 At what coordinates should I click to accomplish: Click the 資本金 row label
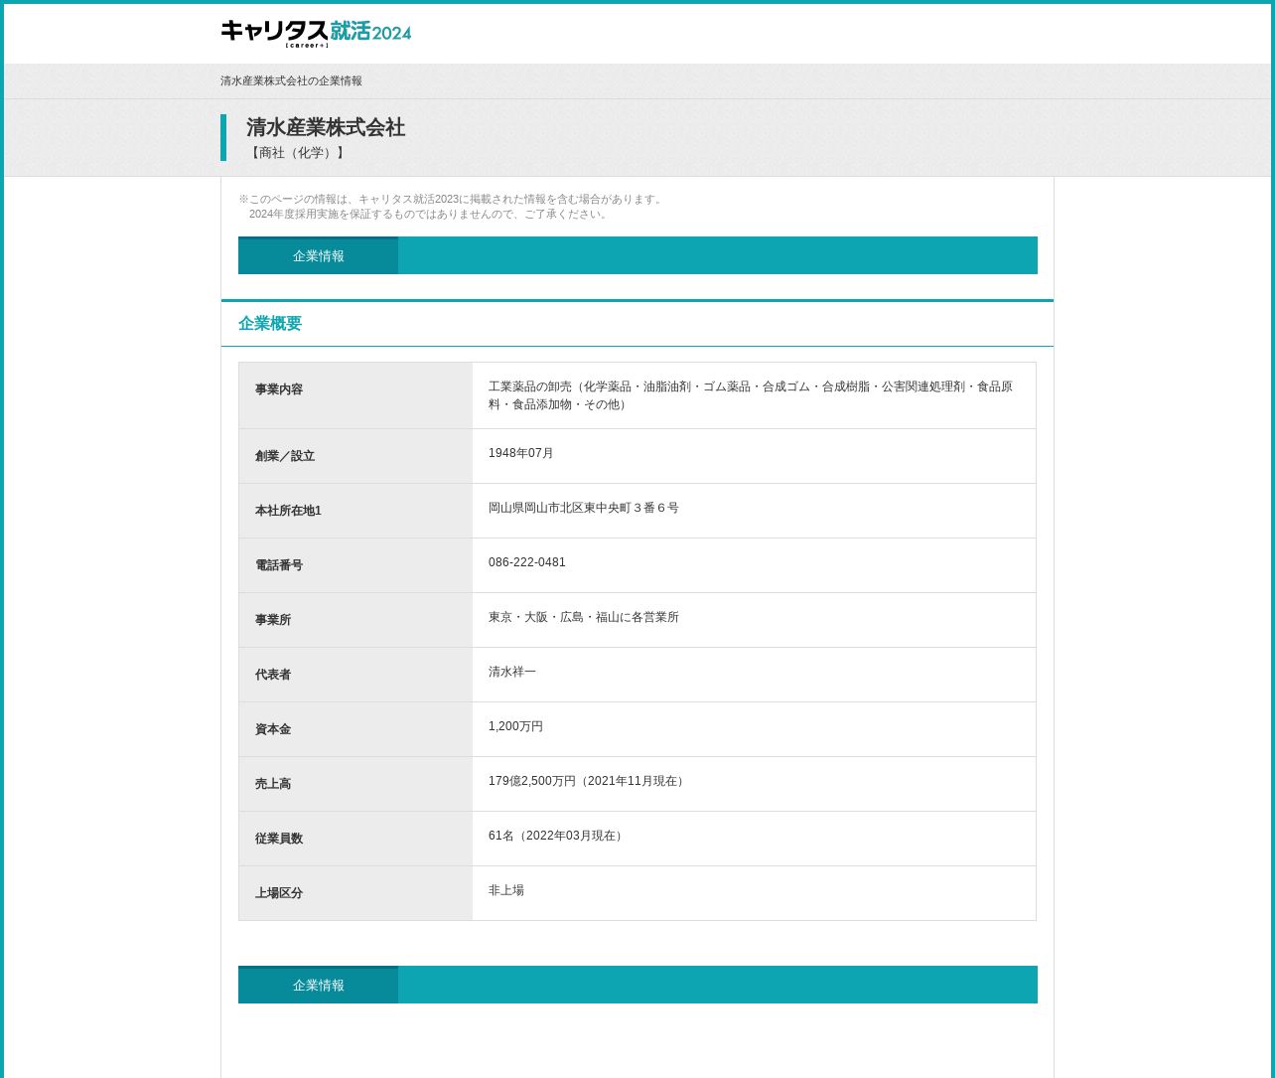tap(273, 729)
